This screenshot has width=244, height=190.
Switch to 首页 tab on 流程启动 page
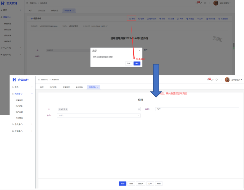(42, 87)
